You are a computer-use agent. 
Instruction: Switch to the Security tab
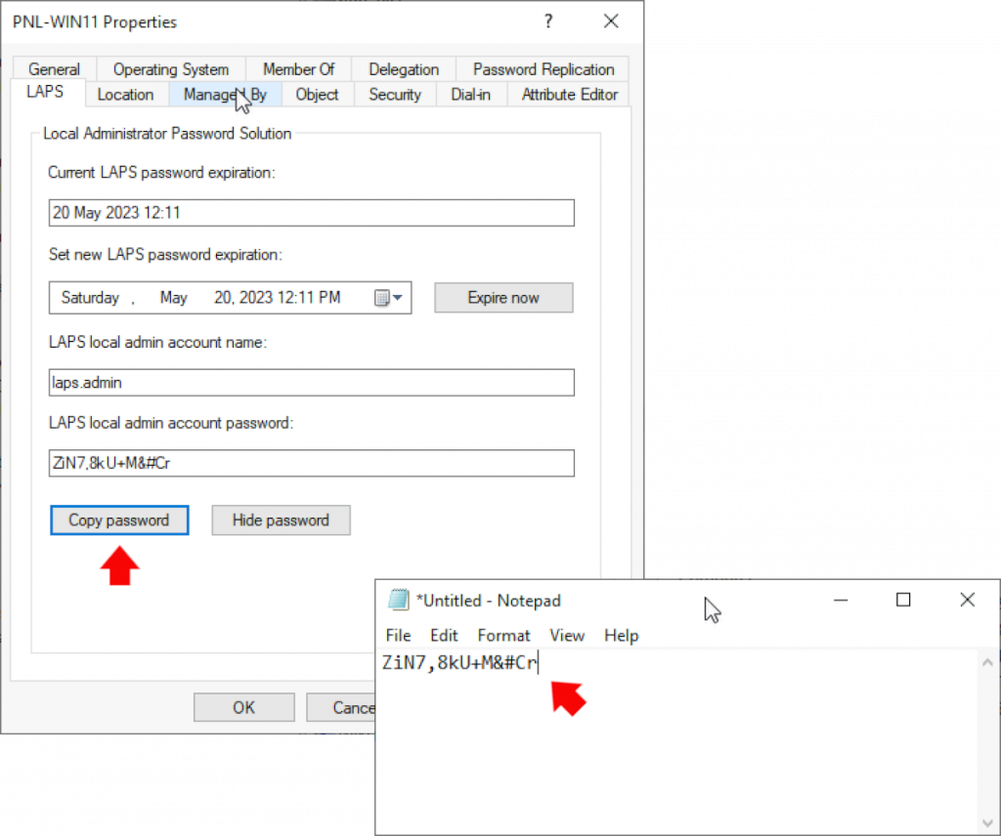(394, 94)
